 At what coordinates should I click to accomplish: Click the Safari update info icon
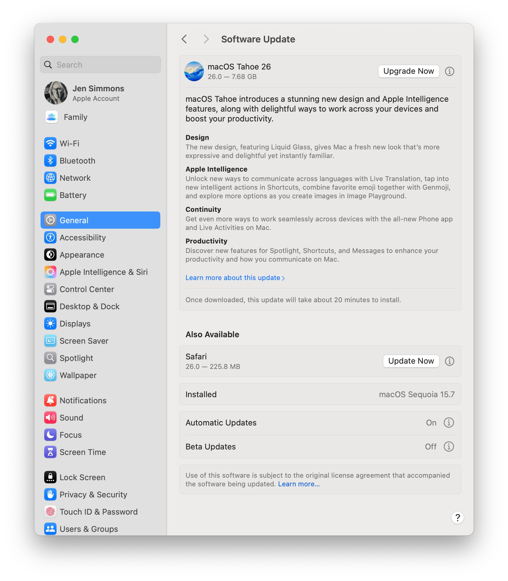click(449, 361)
